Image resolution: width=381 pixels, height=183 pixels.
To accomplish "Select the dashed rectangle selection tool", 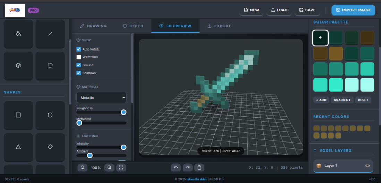I will [x=50, y=65].
